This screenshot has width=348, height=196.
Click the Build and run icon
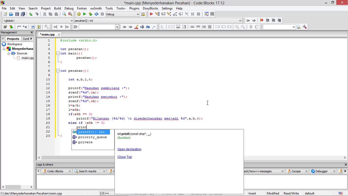pyautogui.click(x=91, y=14)
